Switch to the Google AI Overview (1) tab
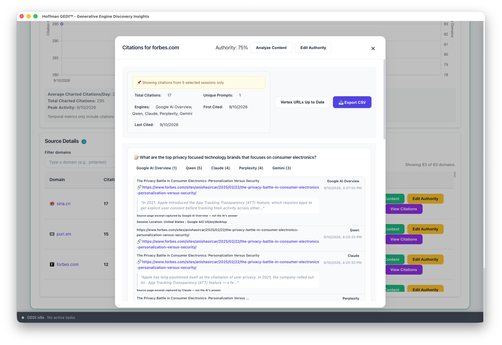This screenshot has width=502, height=345. [156, 168]
